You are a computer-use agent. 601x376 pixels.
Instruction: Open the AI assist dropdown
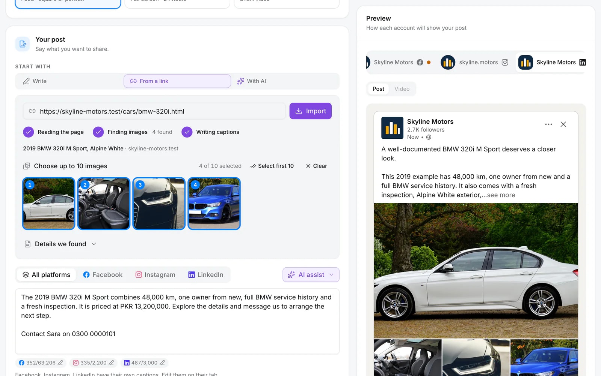point(311,275)
